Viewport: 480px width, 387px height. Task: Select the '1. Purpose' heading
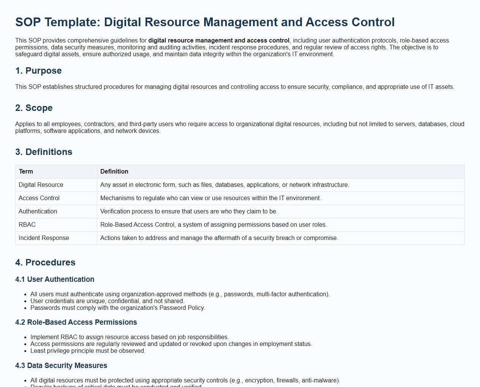[38, 71]
